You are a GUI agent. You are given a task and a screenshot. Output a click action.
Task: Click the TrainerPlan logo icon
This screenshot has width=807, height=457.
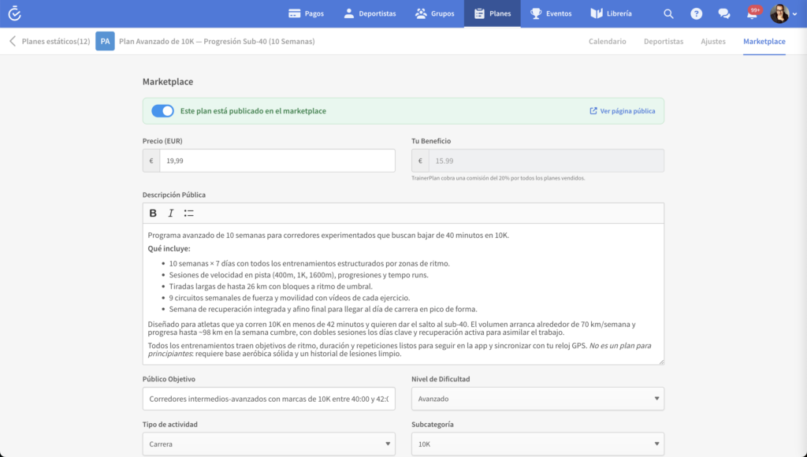pos(14,13)
